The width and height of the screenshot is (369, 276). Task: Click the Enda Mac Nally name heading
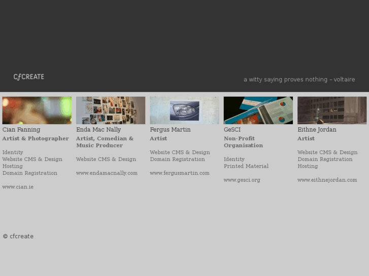click(98, 130)
